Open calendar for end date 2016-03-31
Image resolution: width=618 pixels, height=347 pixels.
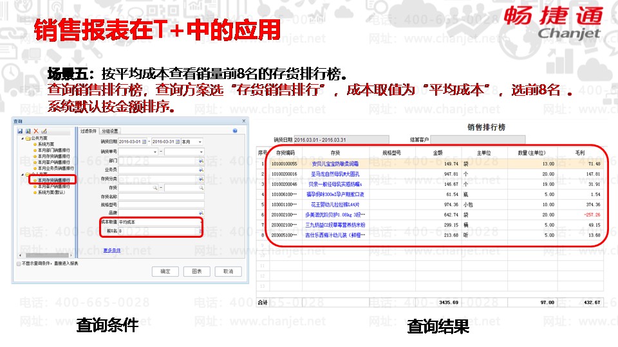click(x=178, y=141)
